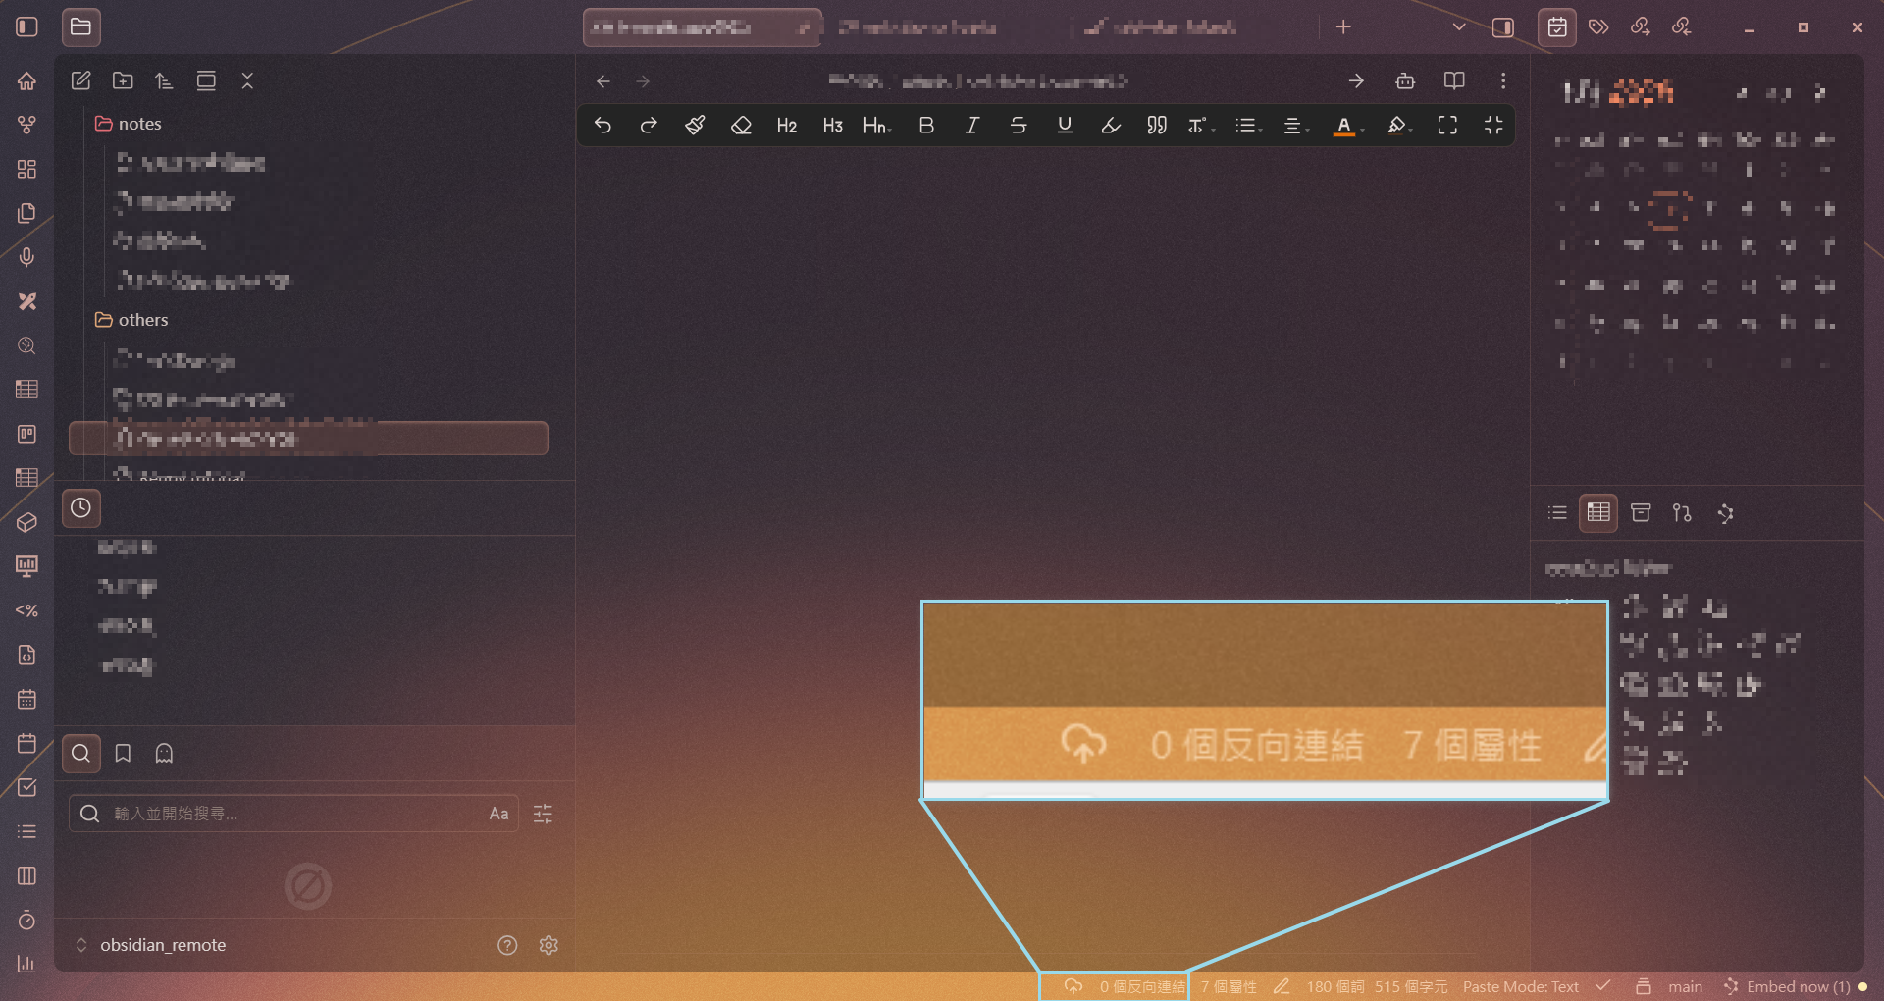Image resolution: width=1884 pixels, height=1001 pixels.
Task: Toggle reading view book icon
Action: 1454,81
